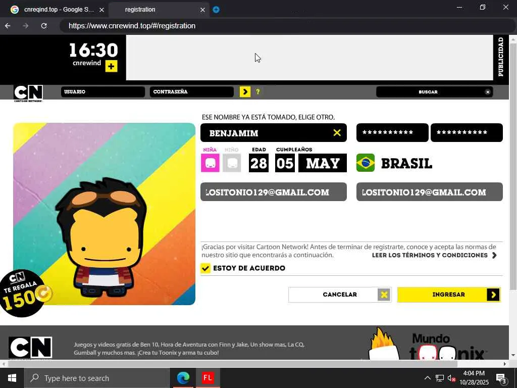Viewport: 517px width, 388px height.
Task: Click the footer Cartoon Network logo
Action: tap(30, 348)
